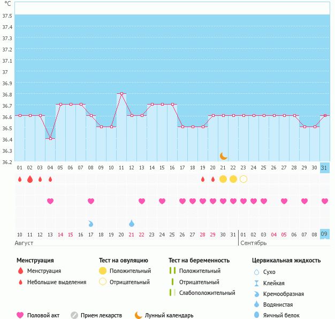Click the filled yellow ovulation circle on day 21
335x319 pixels.
pyautogui.click(x=223, y=179)
